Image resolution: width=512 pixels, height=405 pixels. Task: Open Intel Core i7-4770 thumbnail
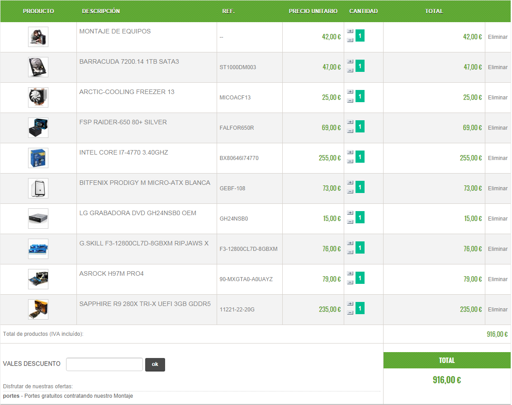tap(38, 158)
